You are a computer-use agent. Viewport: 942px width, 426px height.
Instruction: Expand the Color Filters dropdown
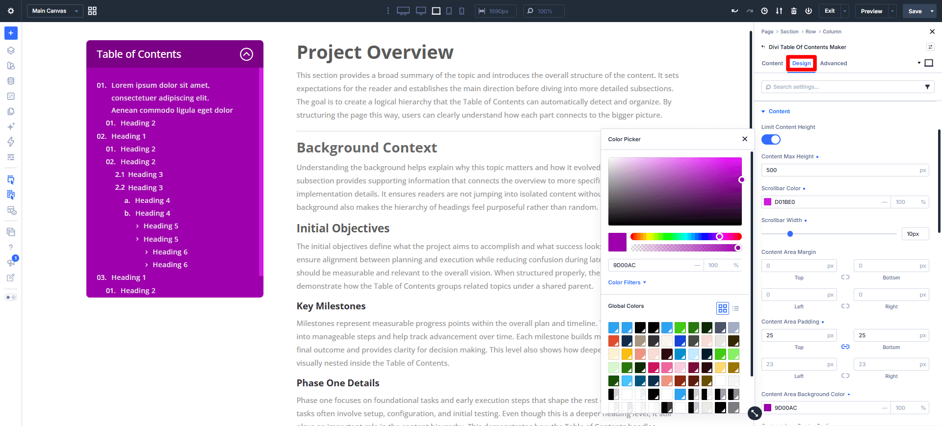[x=627, y=282]
